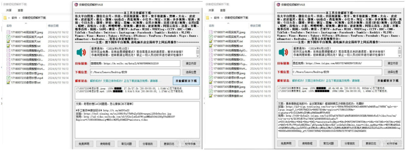The height and width of the screenshot is (151, 407).
Task: Click the target link field containing the ixigua.com URL
Action: point(337,63)
